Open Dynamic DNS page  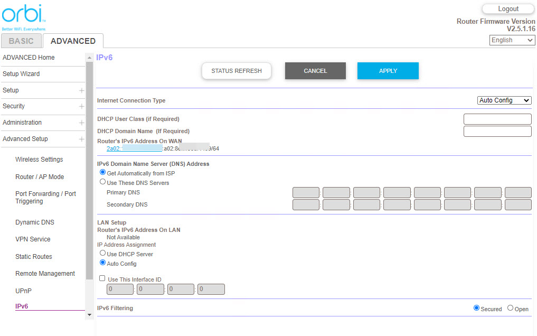coord(35,222)
